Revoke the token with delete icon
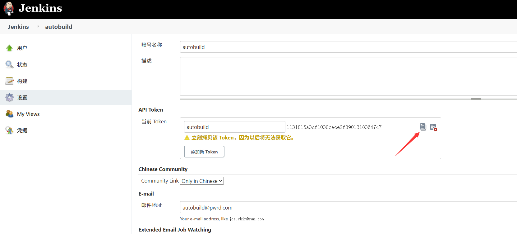This screenshot has height=234, width=517. pyautogui.click(x=433, y=127)
